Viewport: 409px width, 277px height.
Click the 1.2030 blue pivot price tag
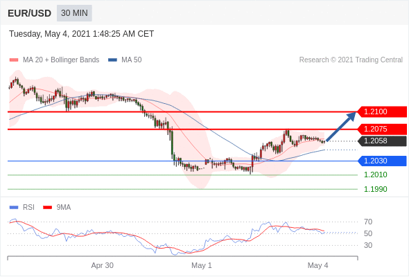click(382, 161)
